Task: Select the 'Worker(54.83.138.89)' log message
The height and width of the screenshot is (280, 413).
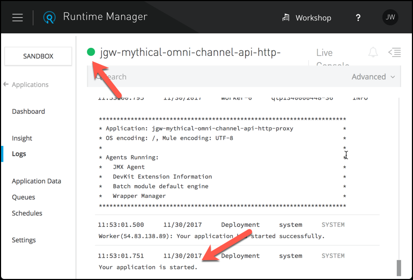Action: (x=211, y=236)
